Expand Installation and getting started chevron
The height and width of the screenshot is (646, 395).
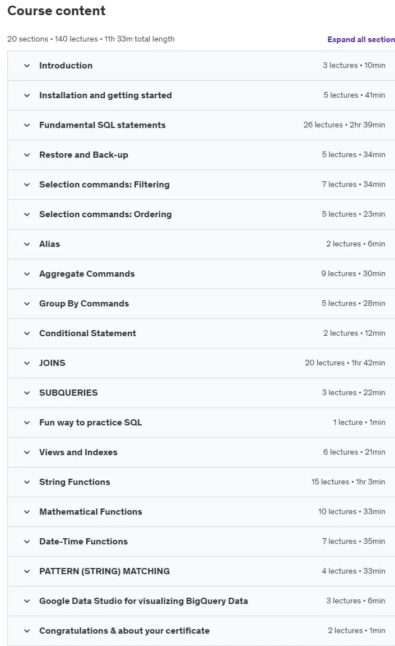point(27,95)
